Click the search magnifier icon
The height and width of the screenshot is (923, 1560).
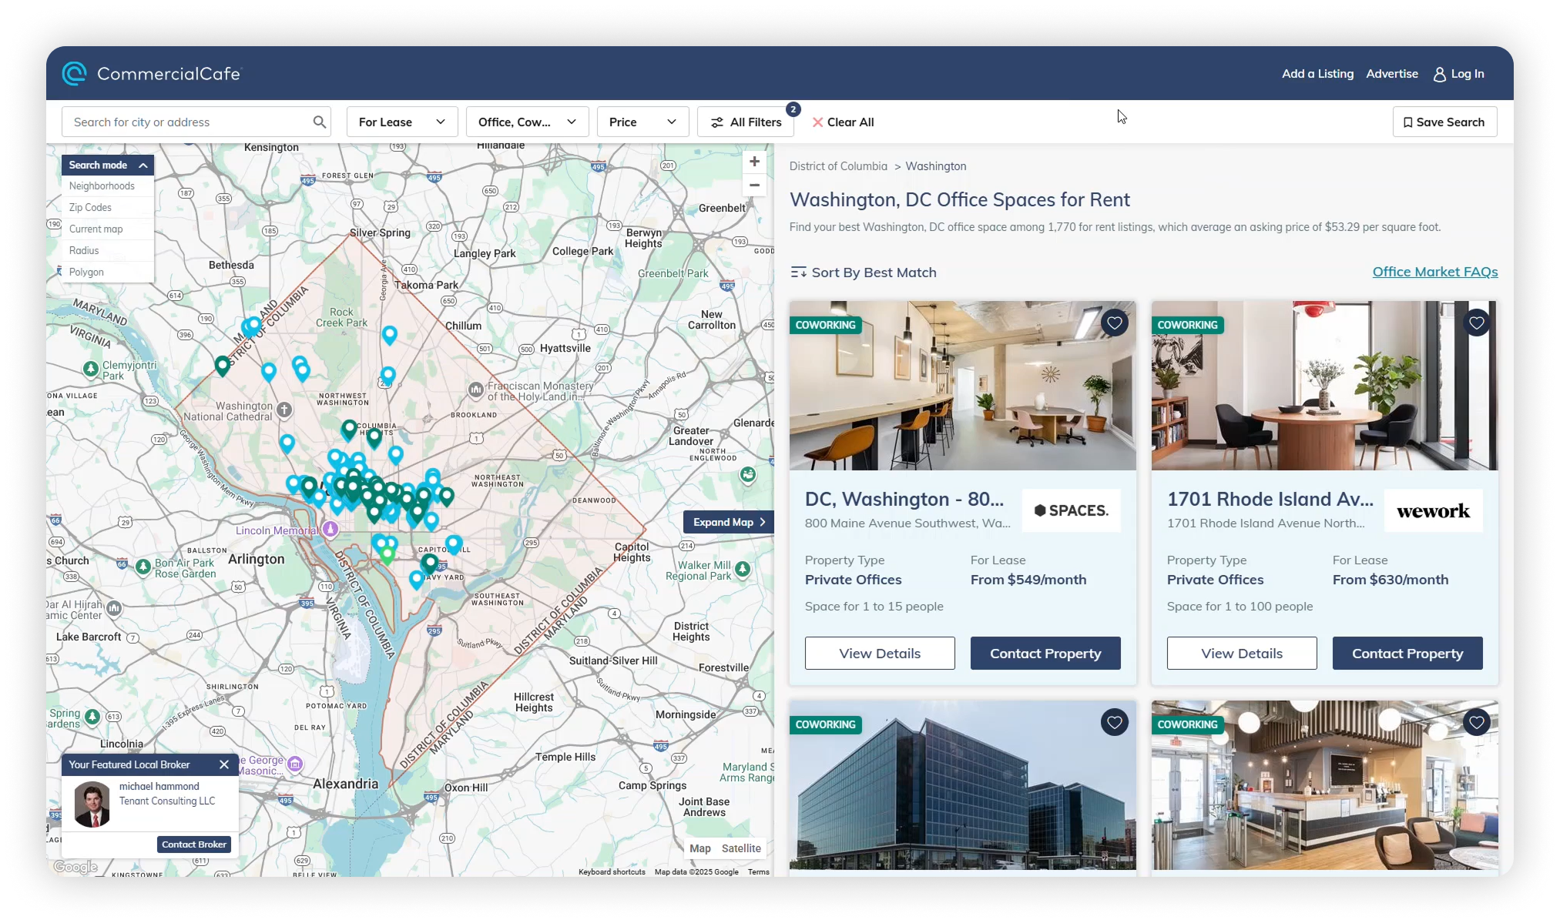coord(319,122)
